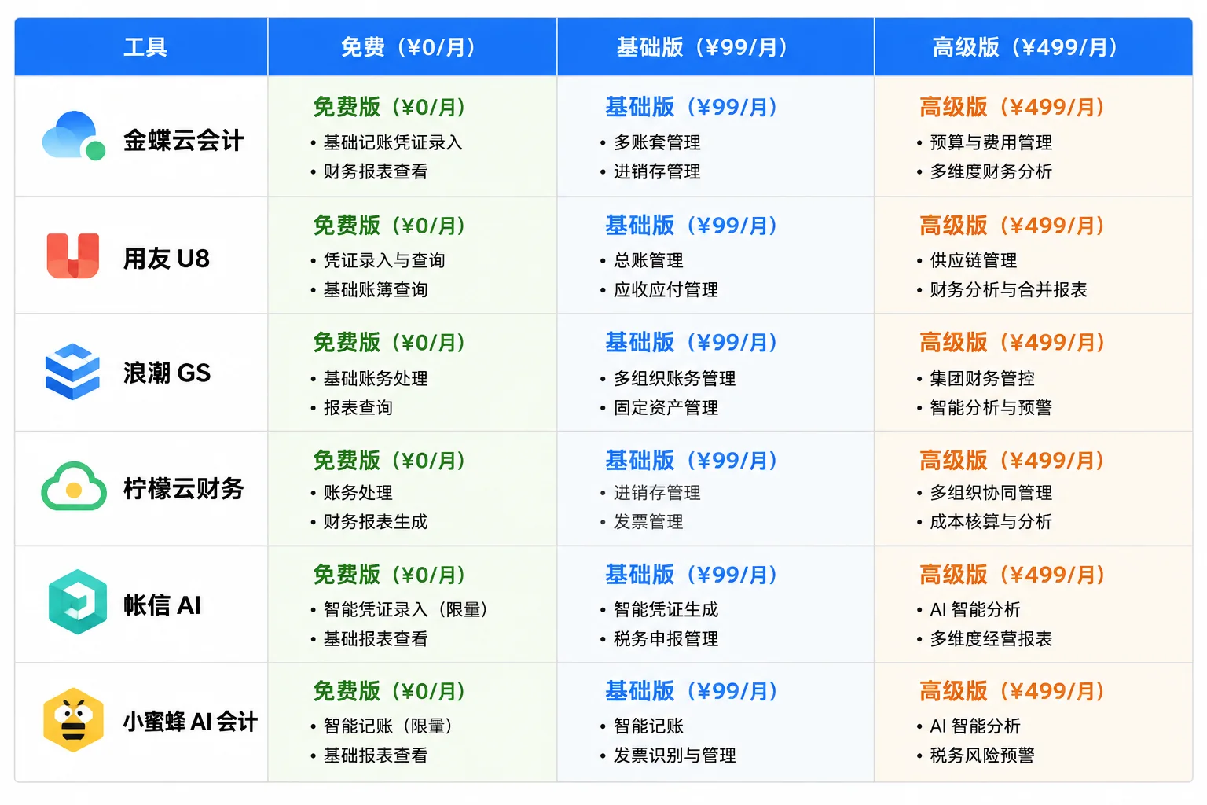
Task: Select the 工具 column header
Action: (x=141, y=47)
